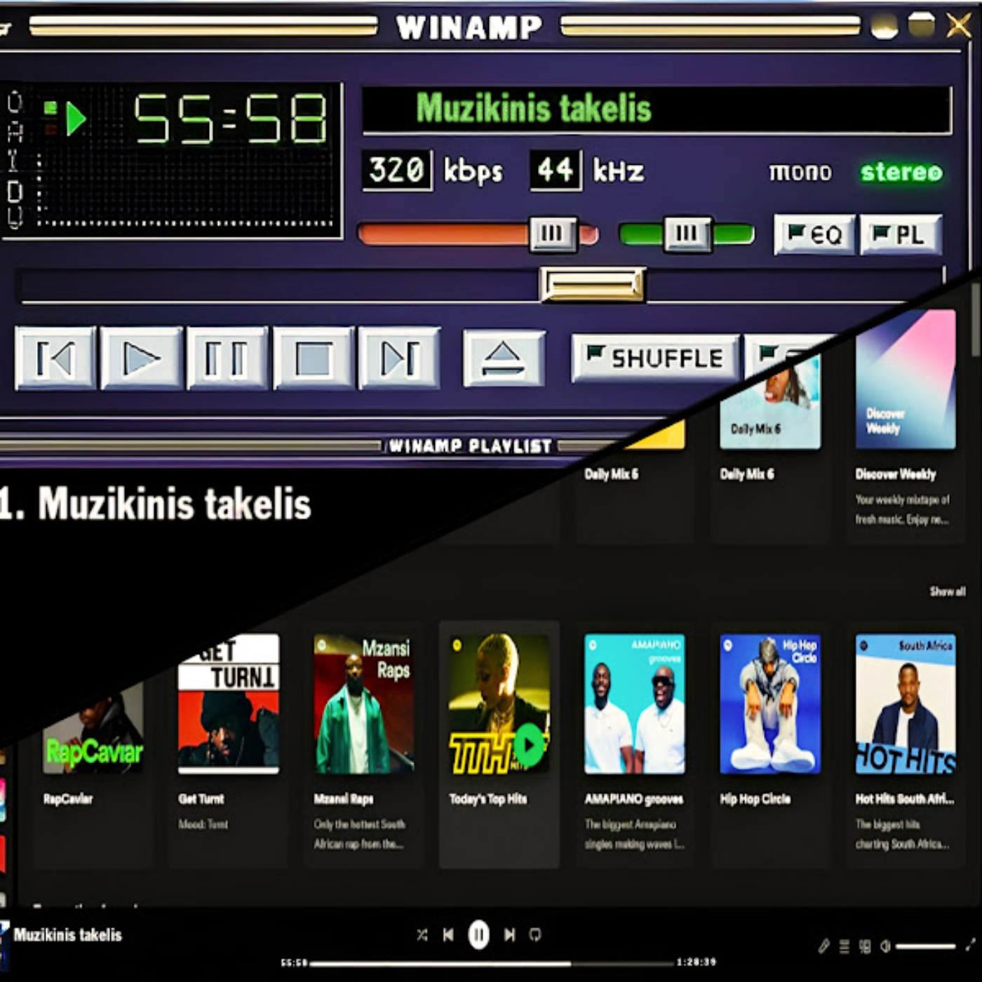Click the Winamp seek bar handle
This screenshot has height=982, width=982.
[593, 285]
